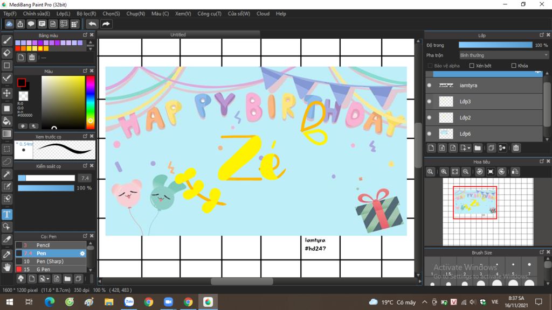Select the Lasso tool
Viewport: 552px width, 310px height.
6,161
